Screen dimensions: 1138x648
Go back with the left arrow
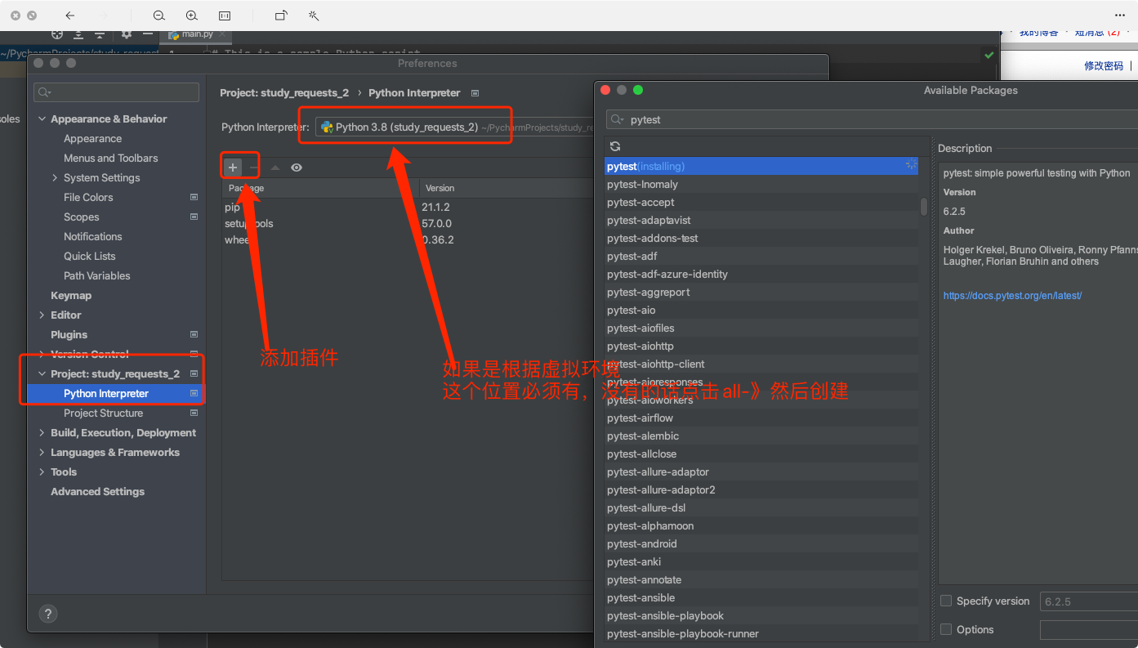tap(69, 16)
